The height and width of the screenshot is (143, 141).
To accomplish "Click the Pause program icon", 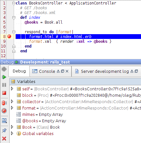I will point(4,85).
